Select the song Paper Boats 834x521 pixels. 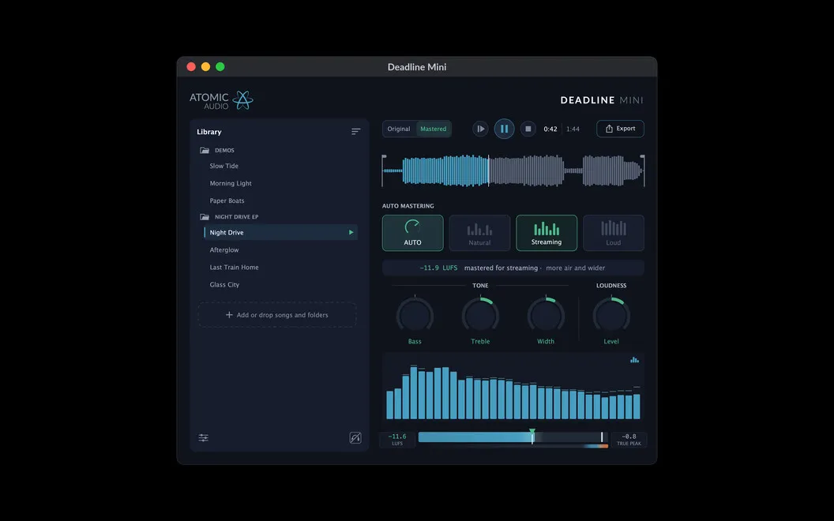pos(227,201)
